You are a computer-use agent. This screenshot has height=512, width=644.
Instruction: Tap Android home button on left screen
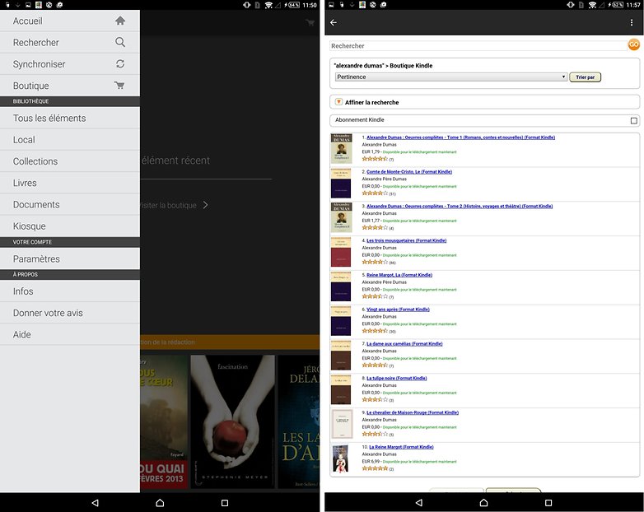click(161, 503)
